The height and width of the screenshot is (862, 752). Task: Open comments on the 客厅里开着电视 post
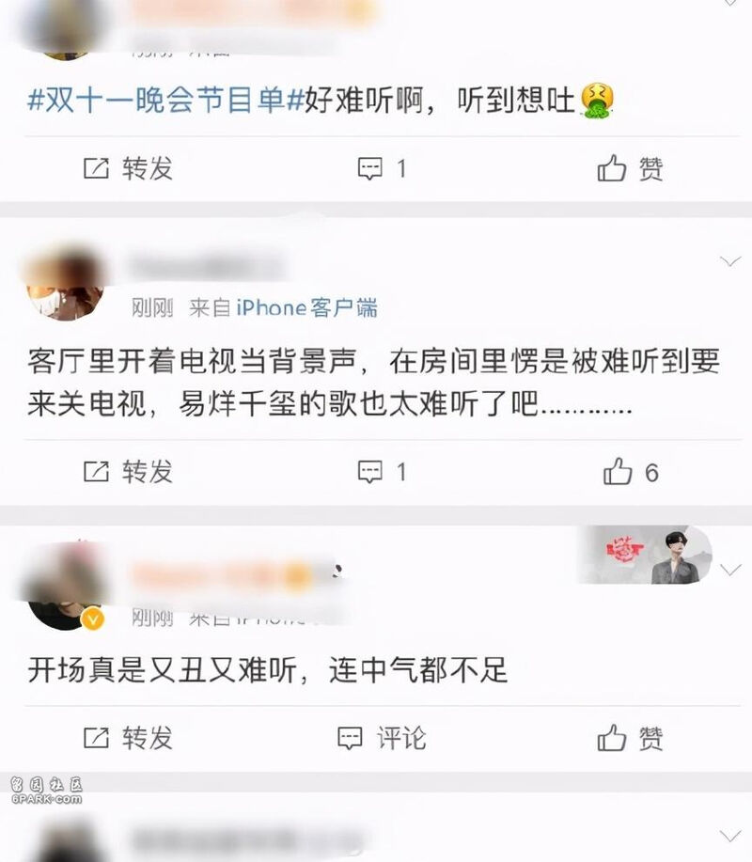point(382,472)
